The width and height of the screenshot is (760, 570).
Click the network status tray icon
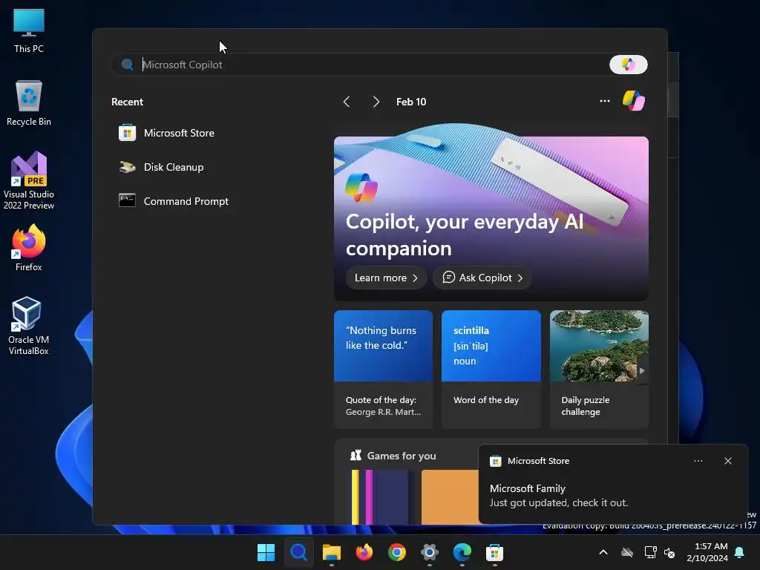650,552
